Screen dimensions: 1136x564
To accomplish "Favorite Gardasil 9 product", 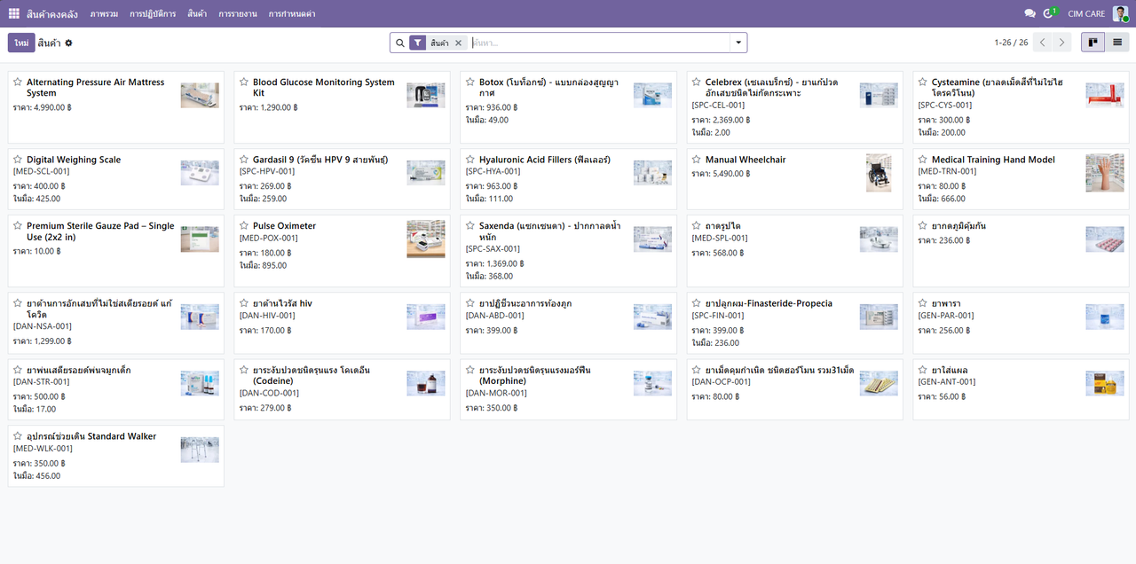I will pos(244,160).
